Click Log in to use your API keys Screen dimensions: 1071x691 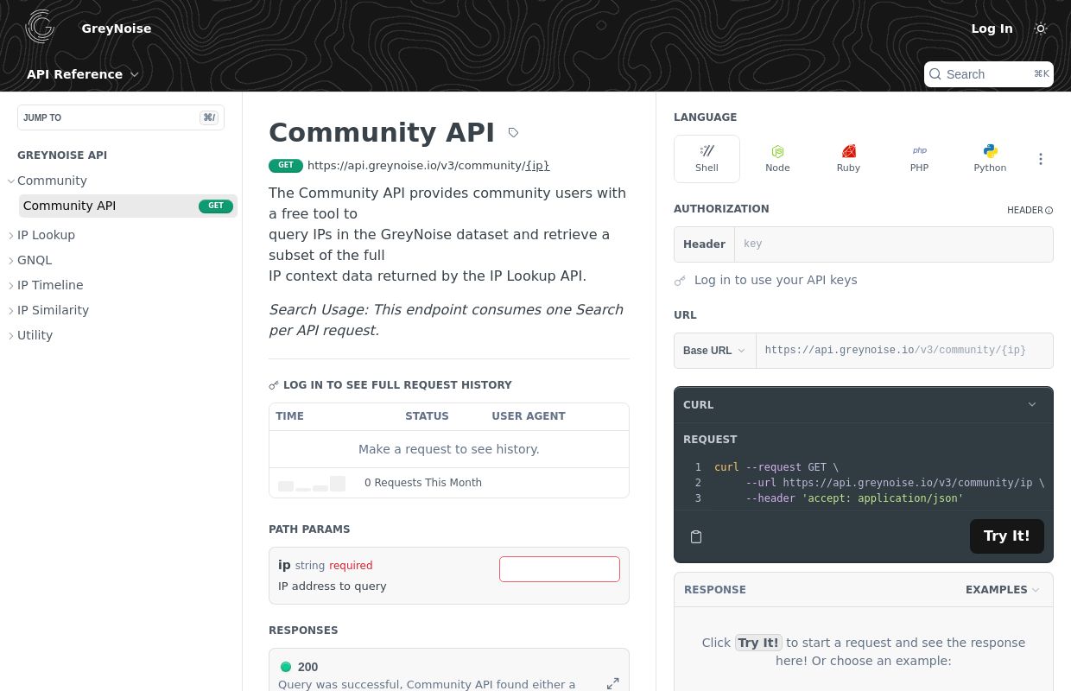[x=776, y=280]
